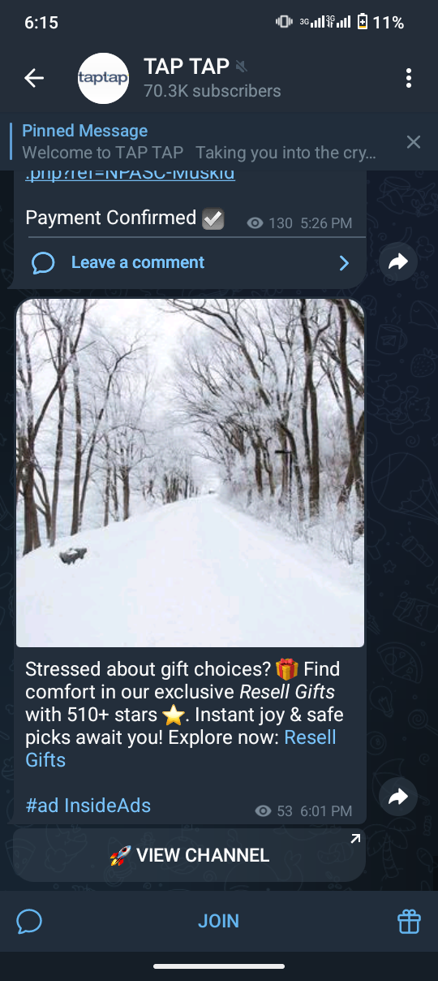
Task: Go back using the arrow icon
Action: (x=34, y=78)
